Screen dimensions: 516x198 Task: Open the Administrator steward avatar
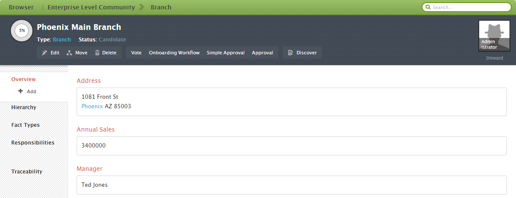point(494,36)
